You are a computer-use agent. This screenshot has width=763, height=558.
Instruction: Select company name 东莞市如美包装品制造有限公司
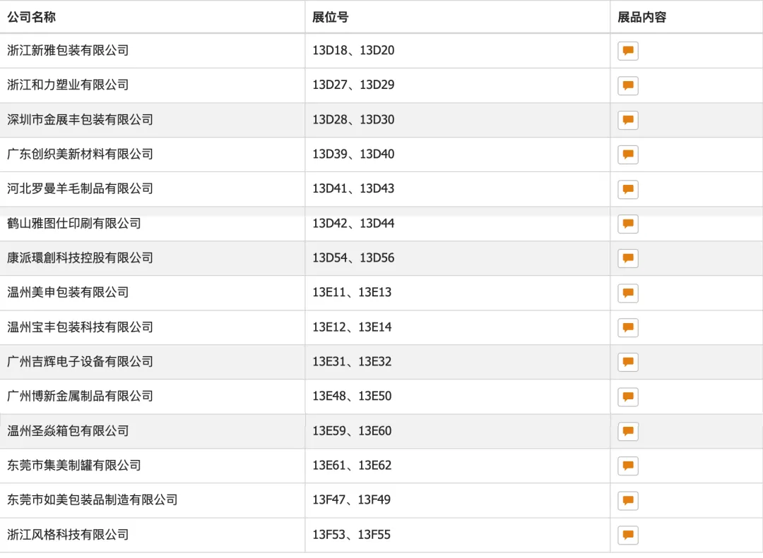(93, 499)
